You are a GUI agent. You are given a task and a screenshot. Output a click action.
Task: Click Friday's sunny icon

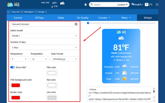(125, 79)
